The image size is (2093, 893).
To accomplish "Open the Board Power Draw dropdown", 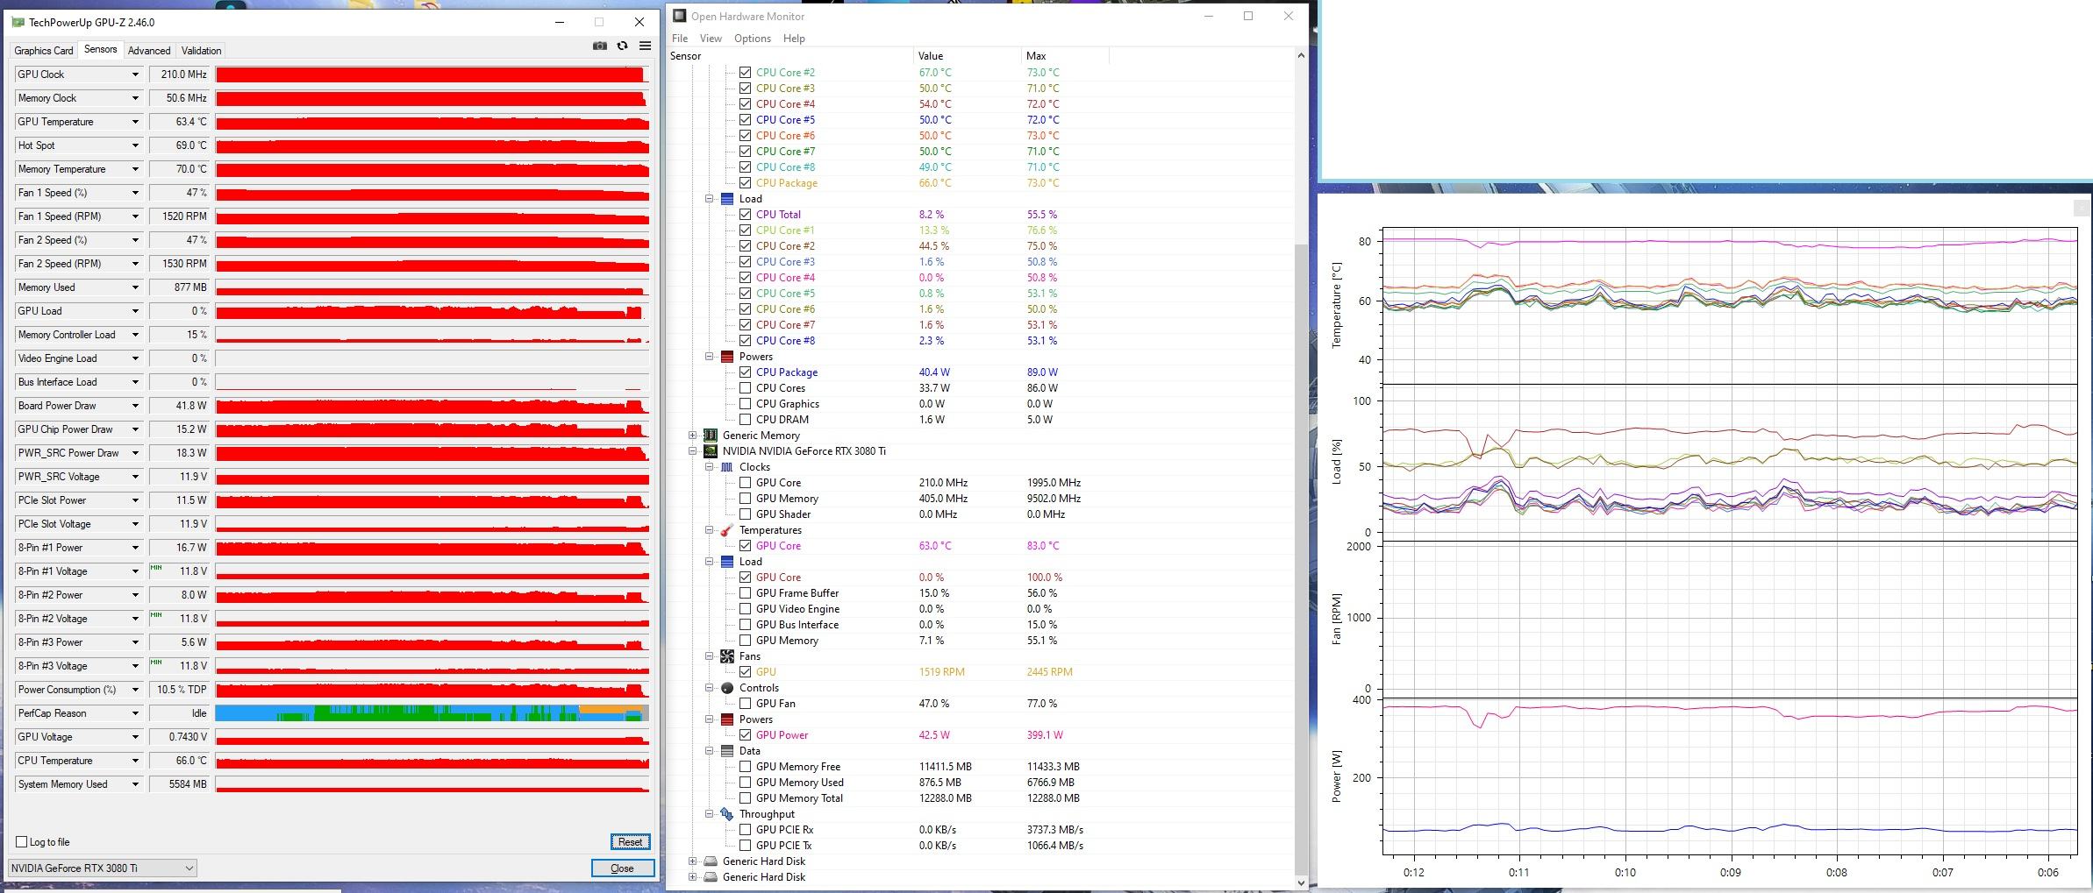I will 135,406.
